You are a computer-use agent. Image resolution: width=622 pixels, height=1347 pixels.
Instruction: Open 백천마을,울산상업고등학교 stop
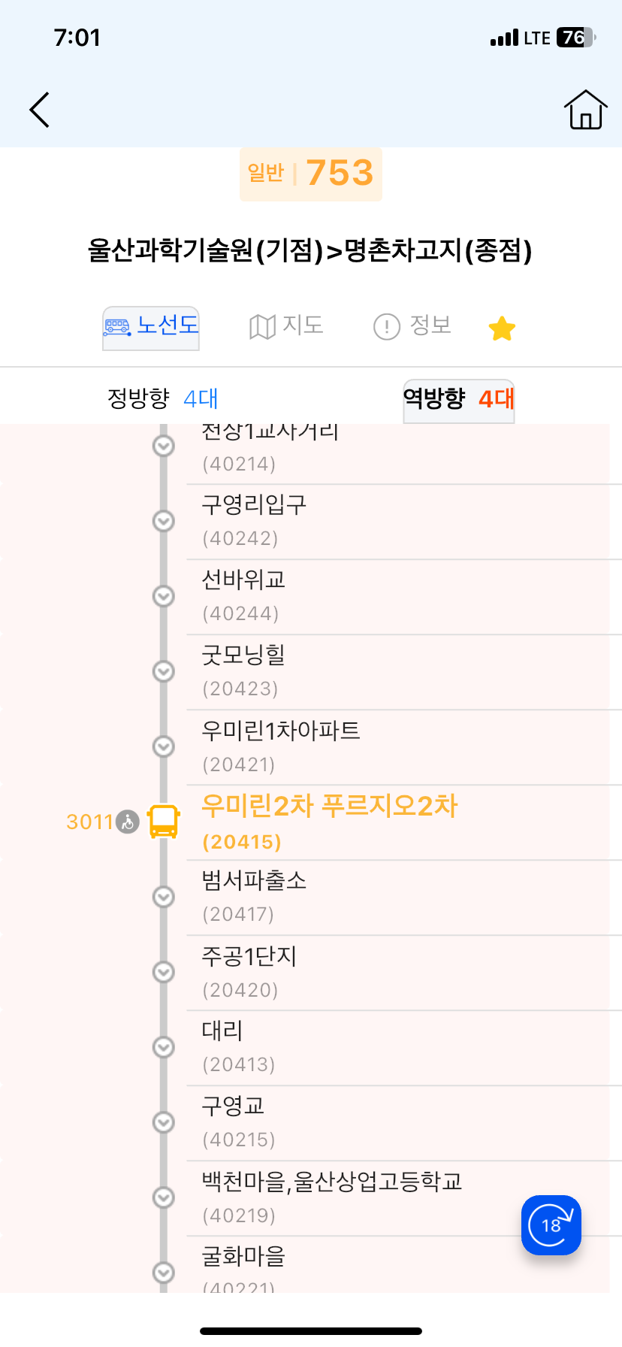tap(331, 1197)
